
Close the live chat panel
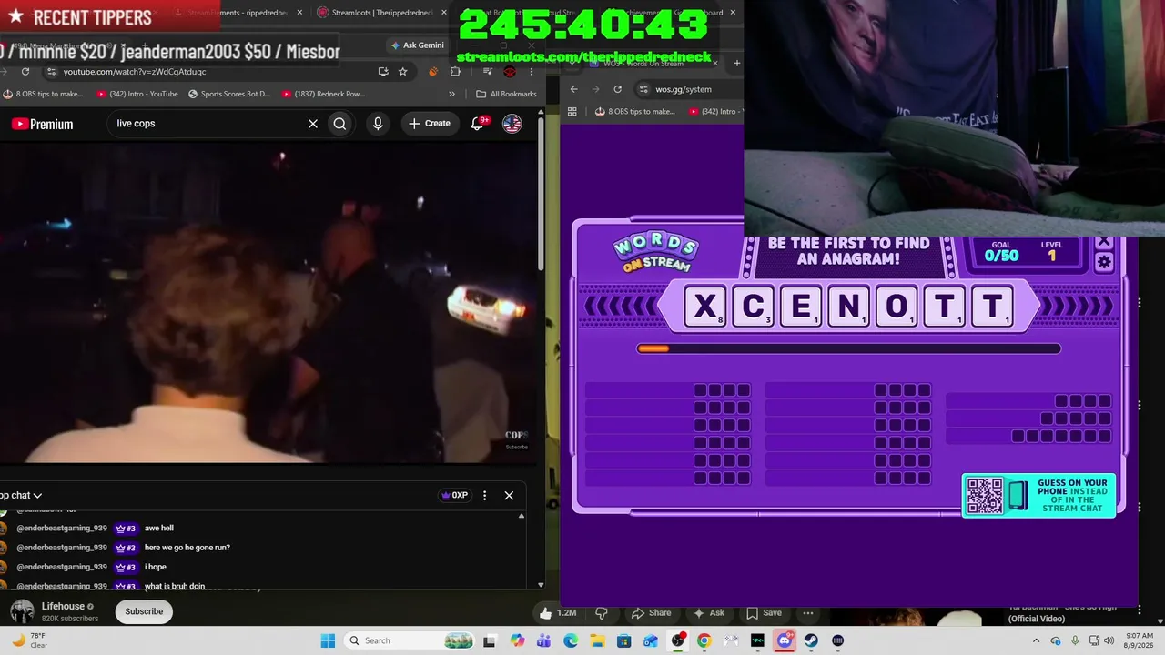tap(509, 496)
